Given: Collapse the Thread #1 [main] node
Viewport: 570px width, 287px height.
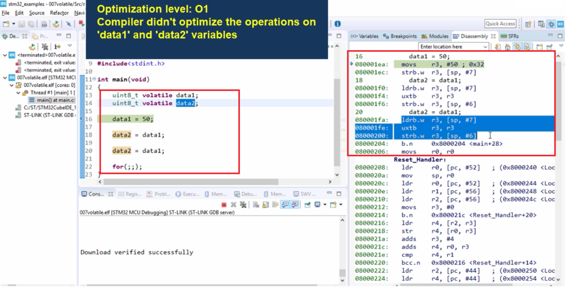Looking at the screenshot, I should coord(18,93).
